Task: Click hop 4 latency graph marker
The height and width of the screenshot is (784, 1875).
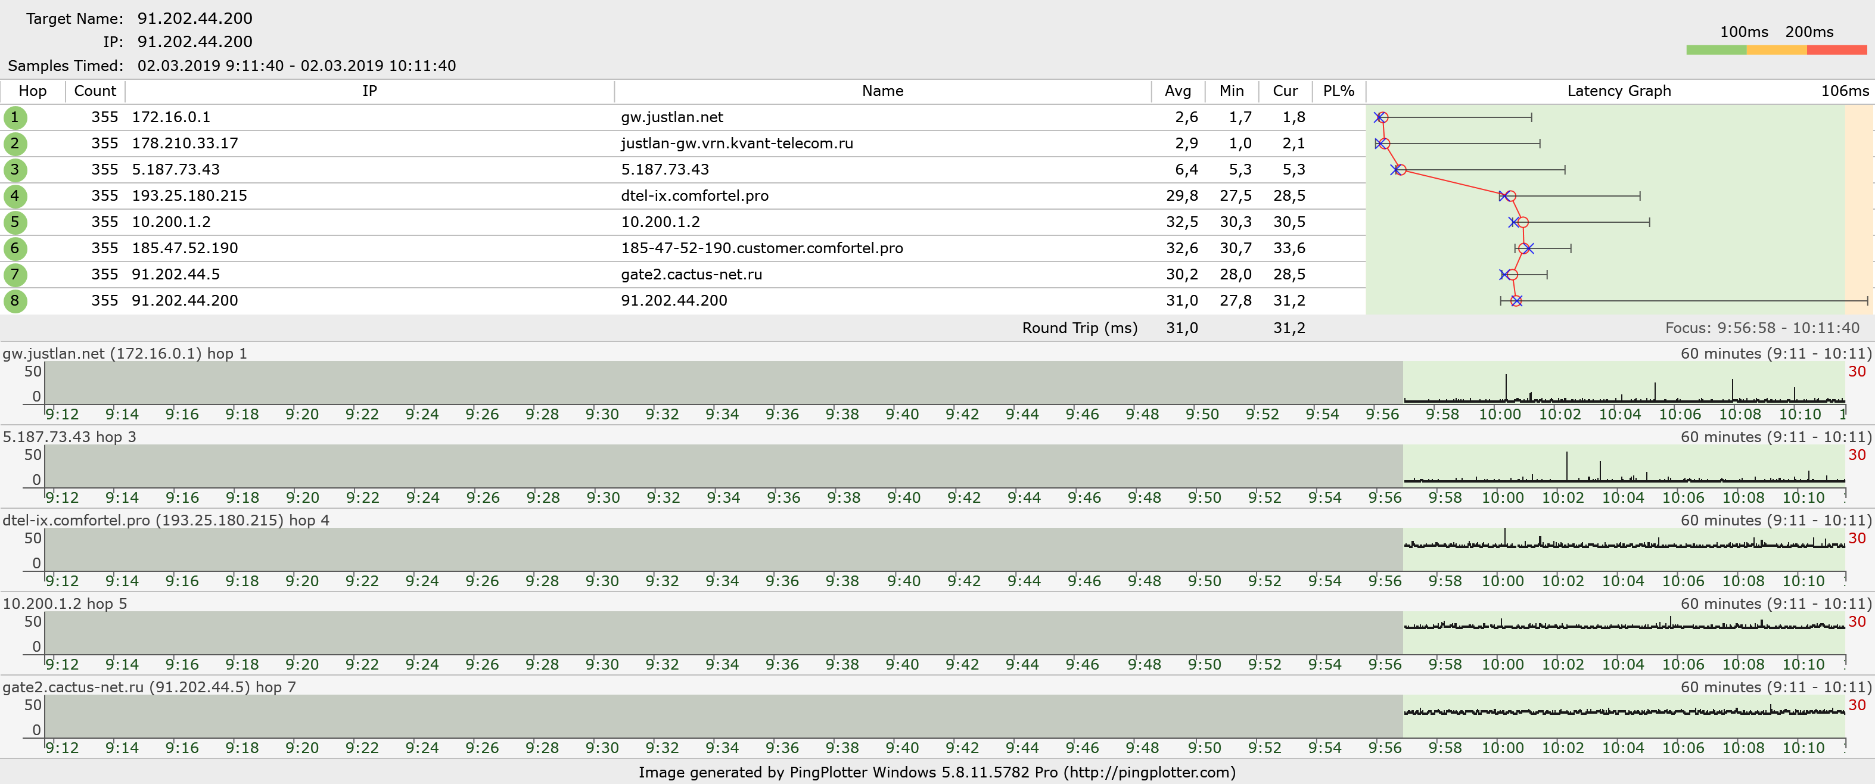Action: 1510,196
